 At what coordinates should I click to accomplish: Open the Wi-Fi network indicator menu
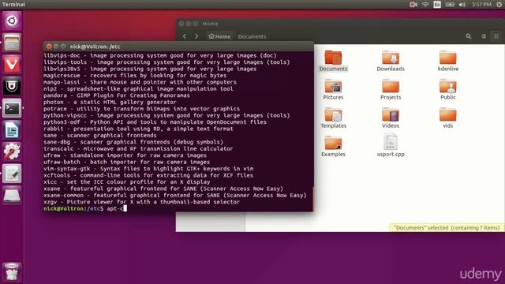pyautogui.click(x=425, y=5)
